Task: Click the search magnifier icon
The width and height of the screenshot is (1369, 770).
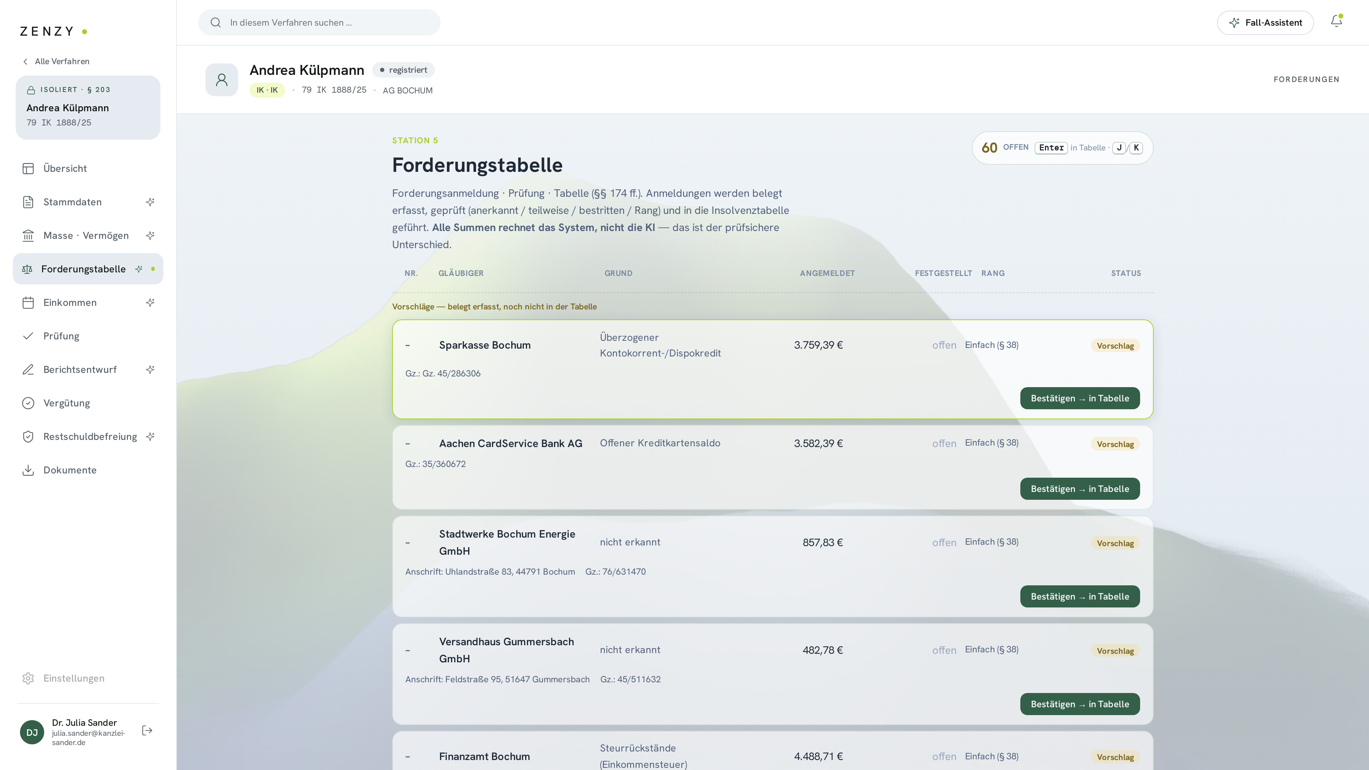Action: pos(215,22)
